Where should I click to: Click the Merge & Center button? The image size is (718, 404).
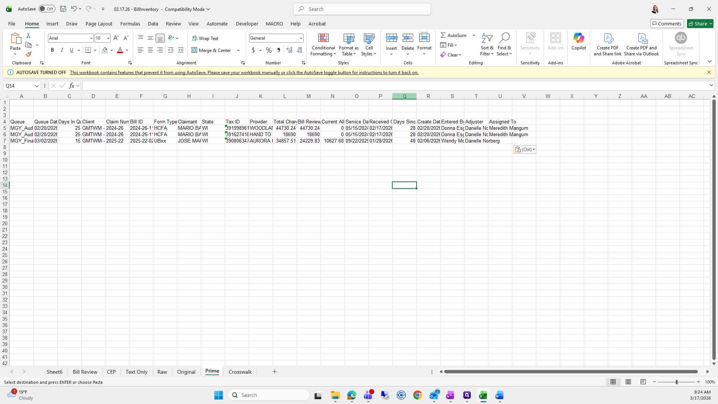[x=212, y=50]
